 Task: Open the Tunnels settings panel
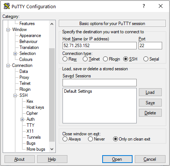(34, 137)
